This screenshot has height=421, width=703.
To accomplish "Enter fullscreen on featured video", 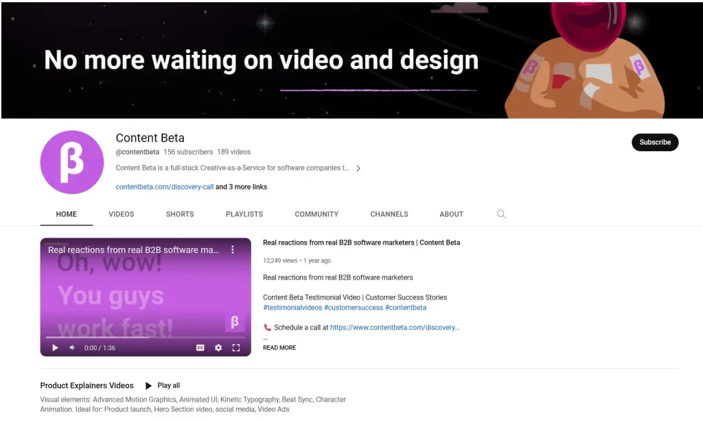I will (x=236, y=348).
